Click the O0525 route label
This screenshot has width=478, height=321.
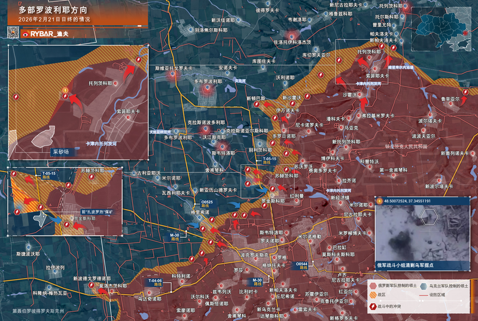pyautogui.click(x=207, y=203)
